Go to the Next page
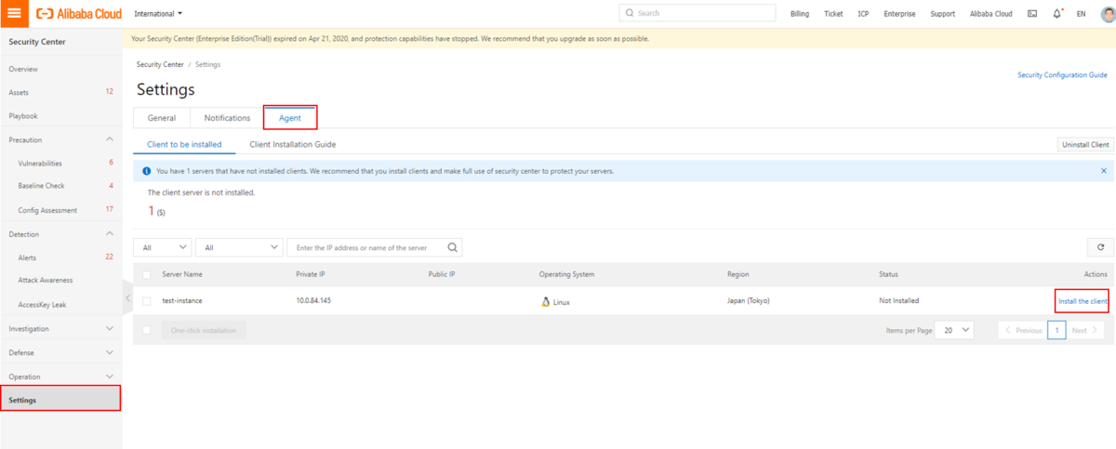1116x449 pixels. point(1084,330)
